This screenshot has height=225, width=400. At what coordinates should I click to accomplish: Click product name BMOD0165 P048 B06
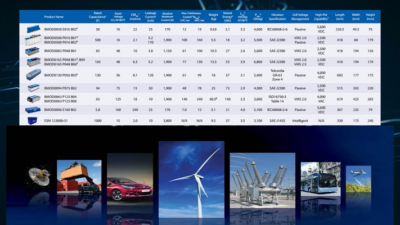(61, 64)
